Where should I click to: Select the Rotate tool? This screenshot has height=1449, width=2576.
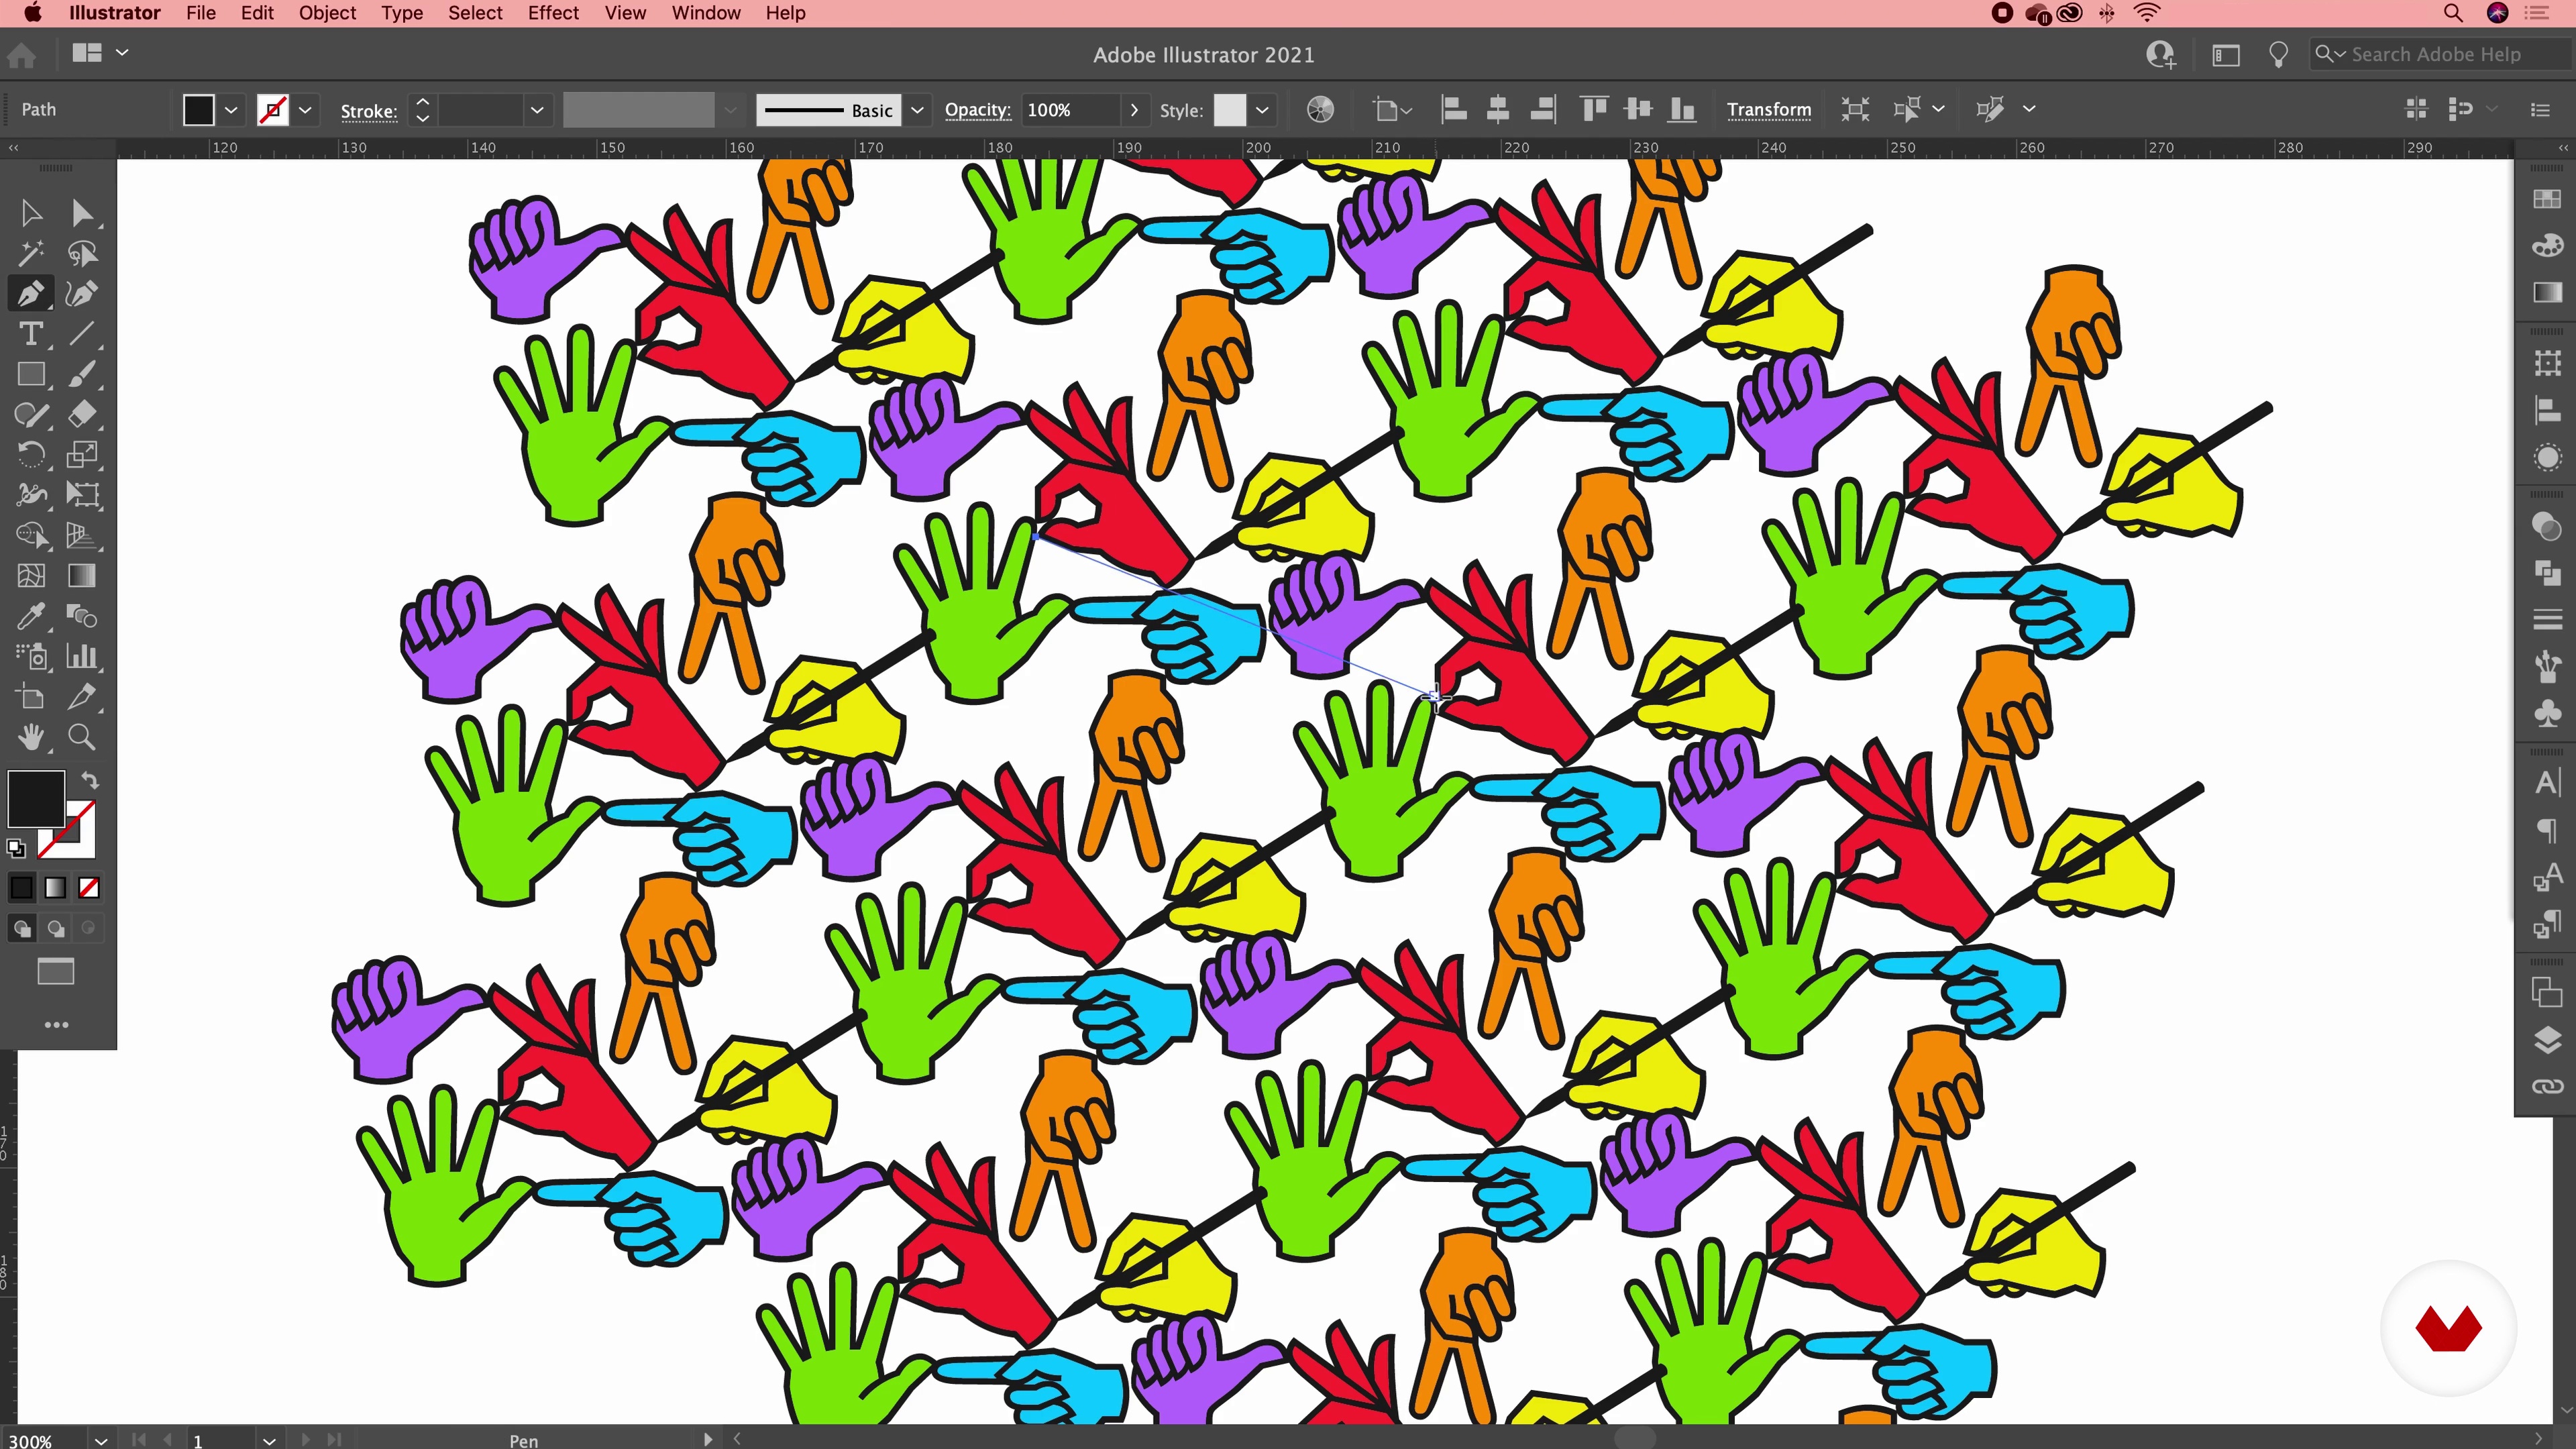point(31,455)
